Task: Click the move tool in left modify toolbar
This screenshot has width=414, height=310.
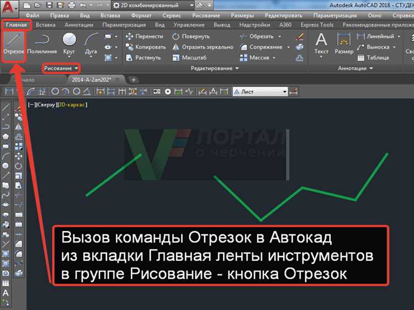Action: [18, 156]
